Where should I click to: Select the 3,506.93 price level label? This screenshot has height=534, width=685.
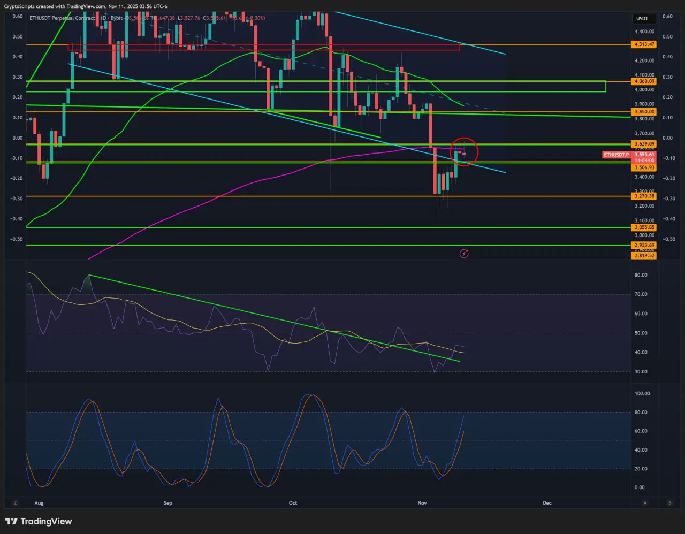(x=644, y=167)
